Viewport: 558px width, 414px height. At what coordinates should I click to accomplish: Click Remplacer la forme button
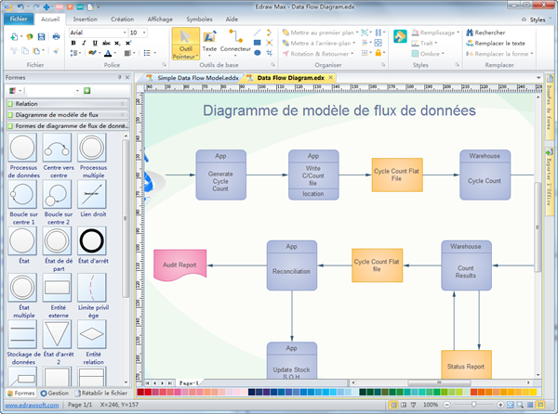(x=498, y=54)
